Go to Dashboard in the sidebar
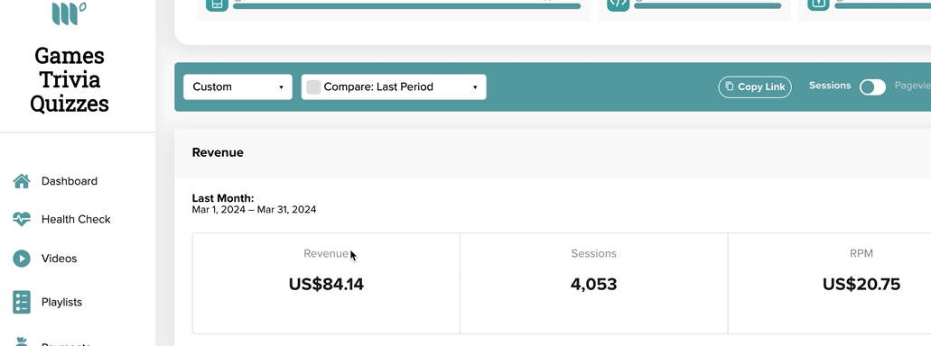This screenshot has width=931, height=346. click(70, 181)
